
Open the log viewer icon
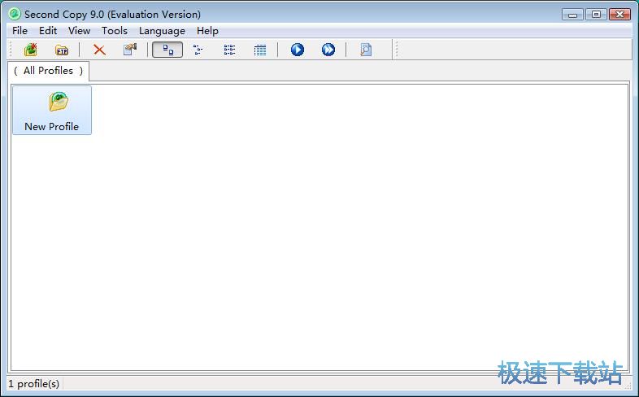366,50
